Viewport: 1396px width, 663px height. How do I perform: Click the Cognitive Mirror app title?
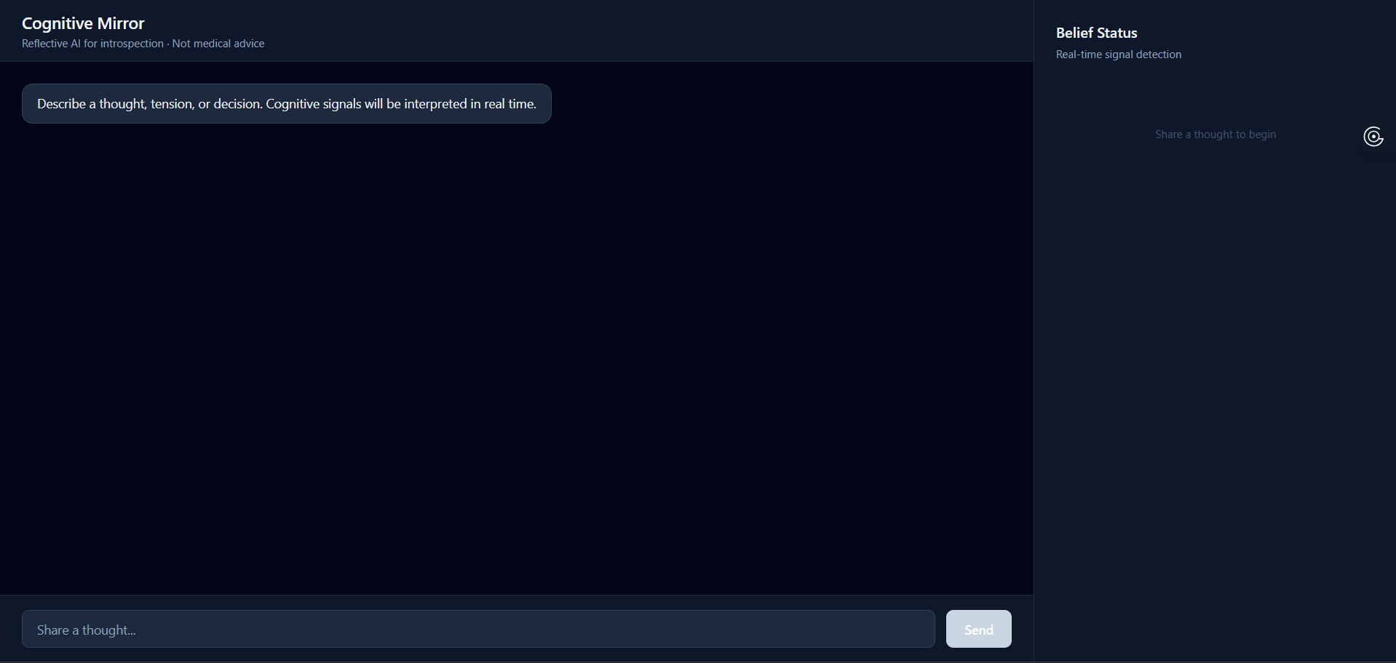83,23
